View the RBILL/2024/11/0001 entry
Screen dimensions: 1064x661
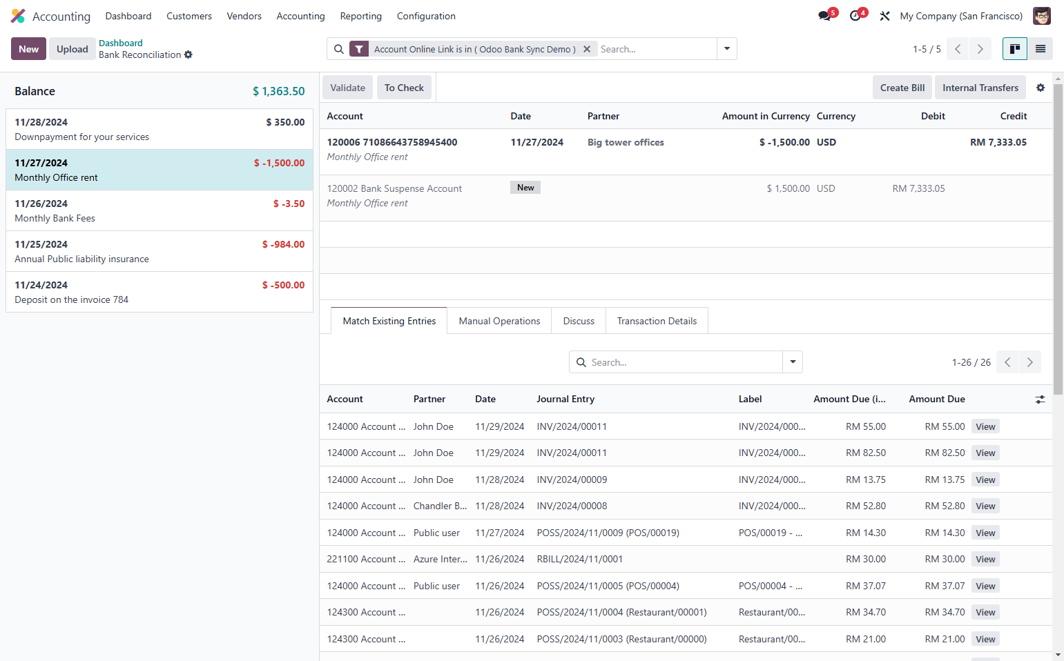985,560
